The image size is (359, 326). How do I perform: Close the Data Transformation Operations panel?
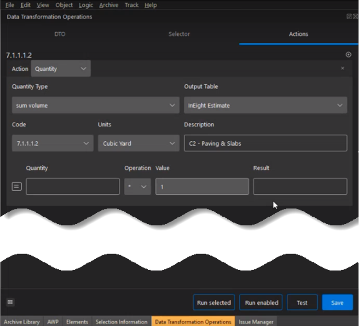pyautogui.click(x=356, y=16)
